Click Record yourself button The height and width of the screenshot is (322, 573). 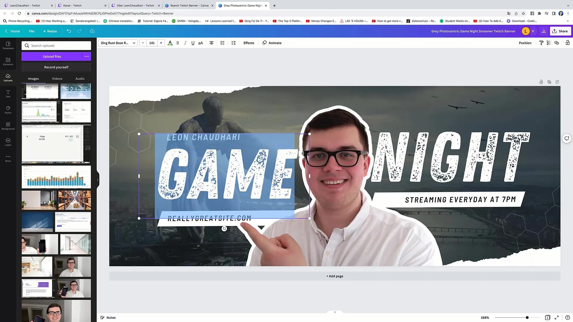(56, 67)
